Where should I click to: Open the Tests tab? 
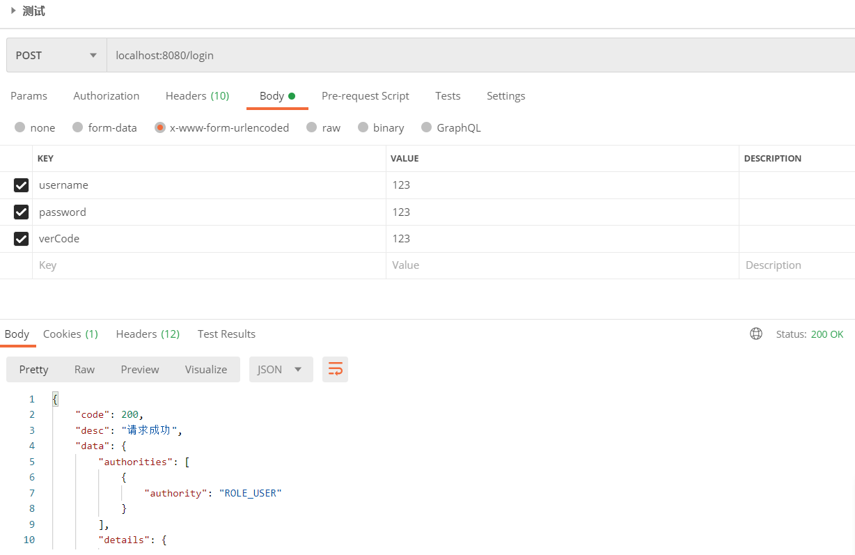point(448,96)
